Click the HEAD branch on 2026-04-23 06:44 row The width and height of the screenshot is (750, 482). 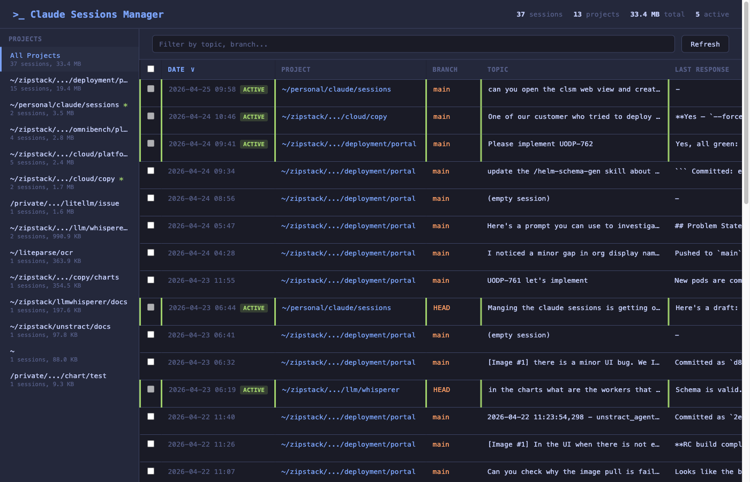[441, 308]
